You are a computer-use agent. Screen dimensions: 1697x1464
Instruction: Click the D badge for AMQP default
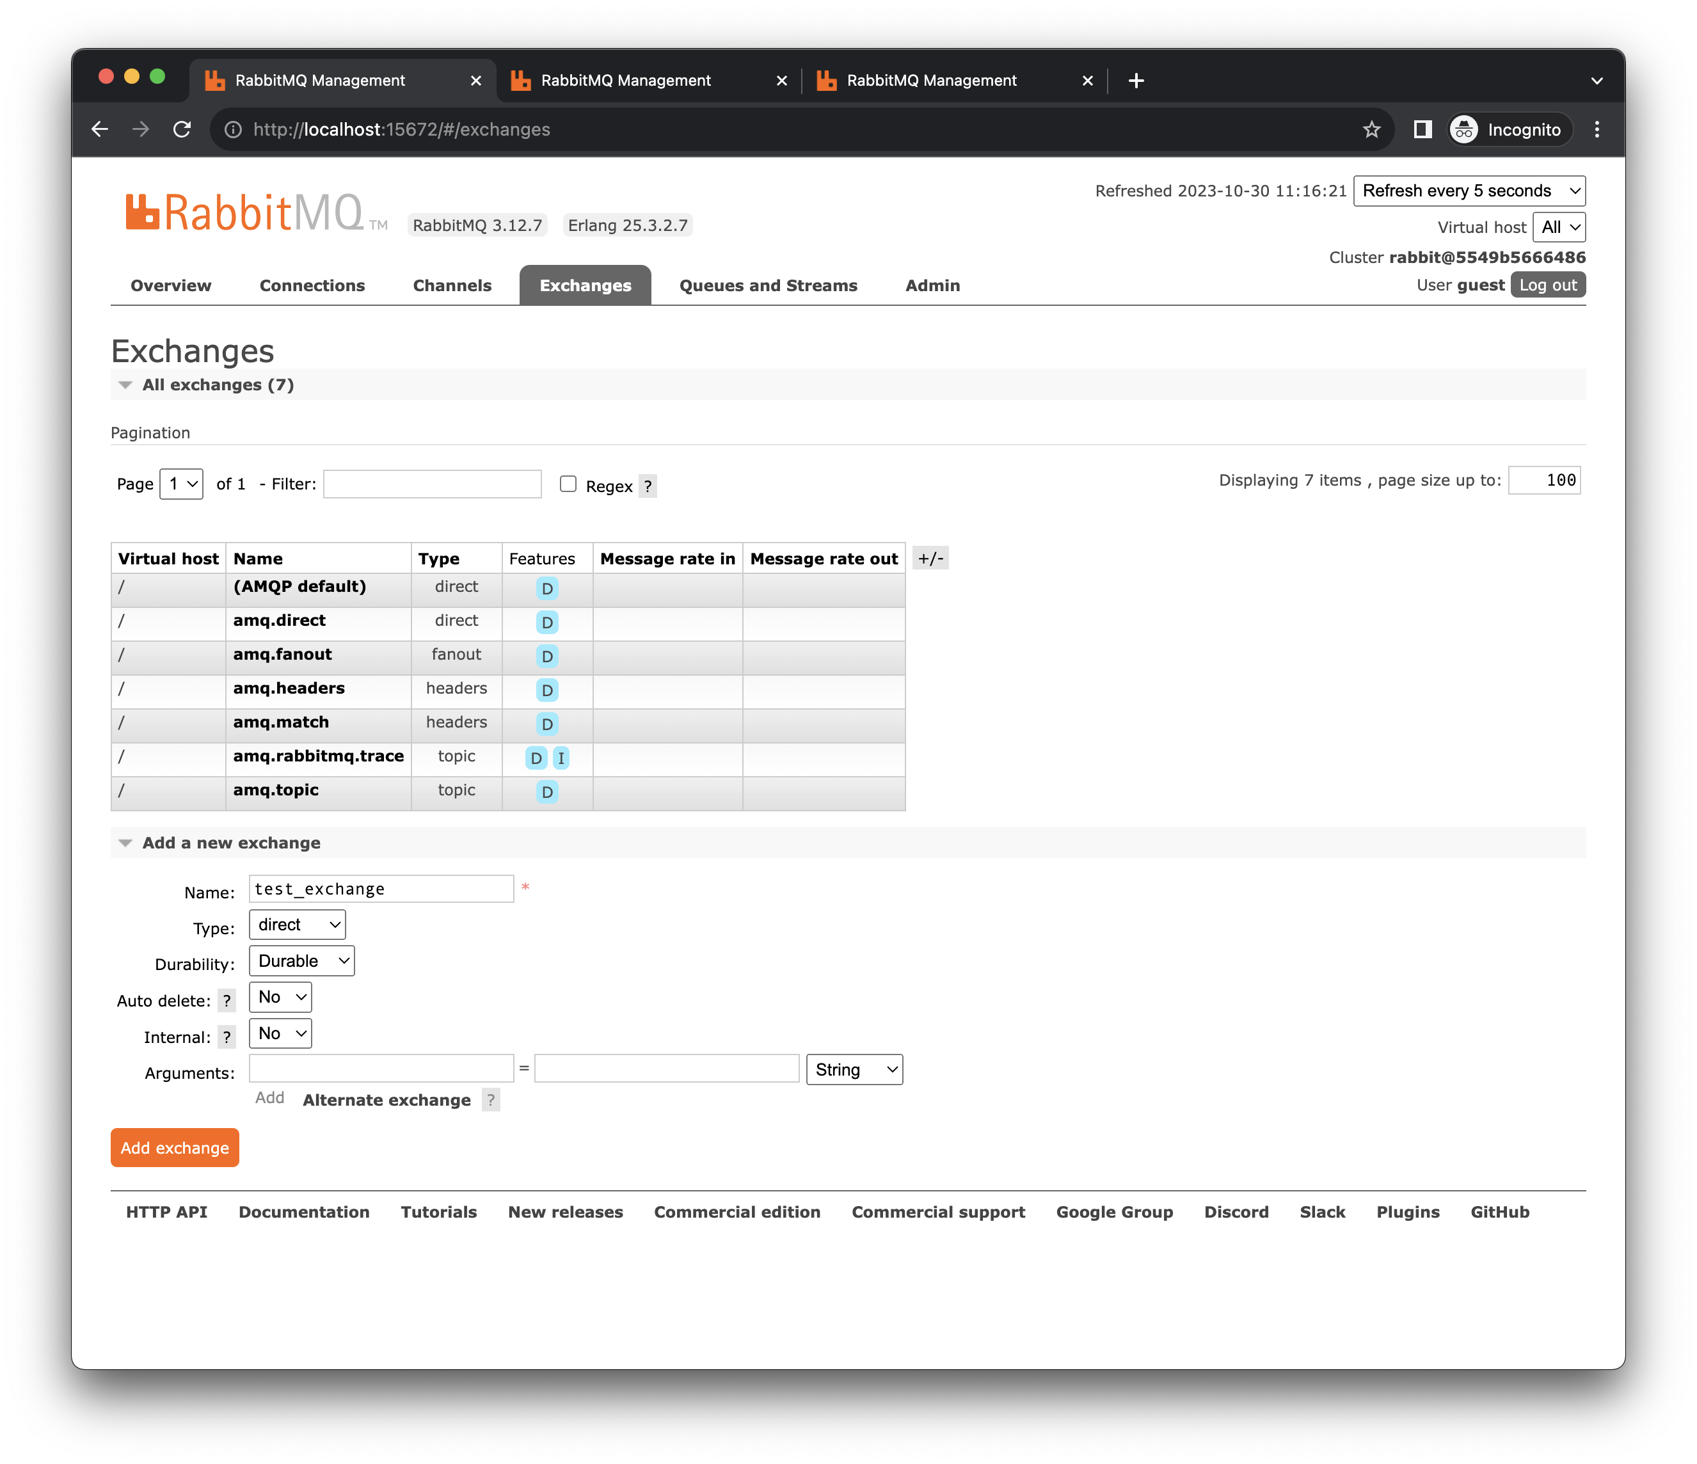coord(547,589)
